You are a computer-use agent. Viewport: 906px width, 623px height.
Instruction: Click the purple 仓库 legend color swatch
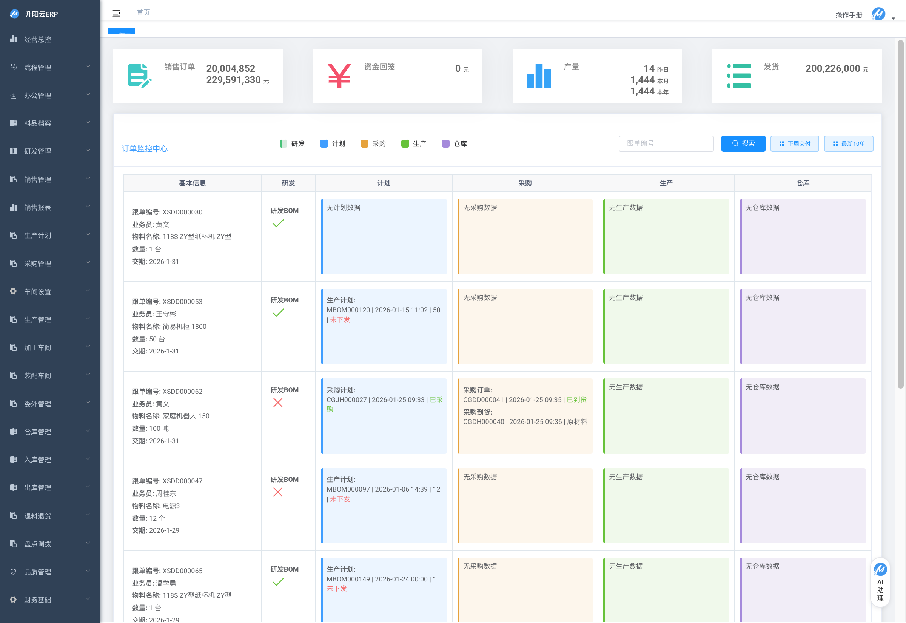tap(445, 143)
